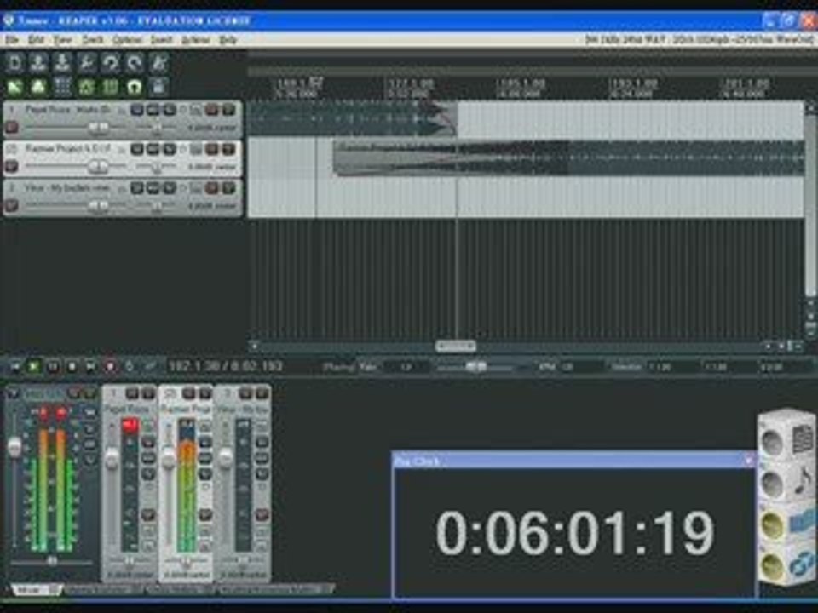Toggle the envelope points toolbar icon
The image size is (818, 613).
[87, 87]
